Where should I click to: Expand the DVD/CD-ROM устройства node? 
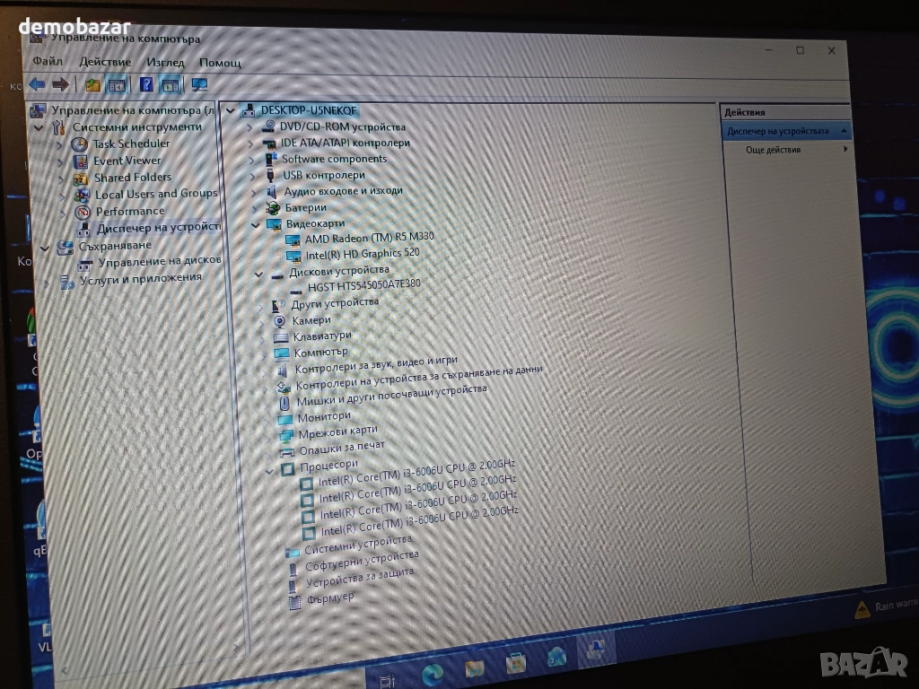click(250, 126)
